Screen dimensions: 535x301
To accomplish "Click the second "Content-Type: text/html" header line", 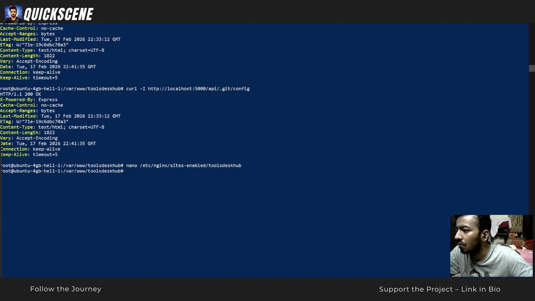I will pyautogui.click(x=52, y=127).
